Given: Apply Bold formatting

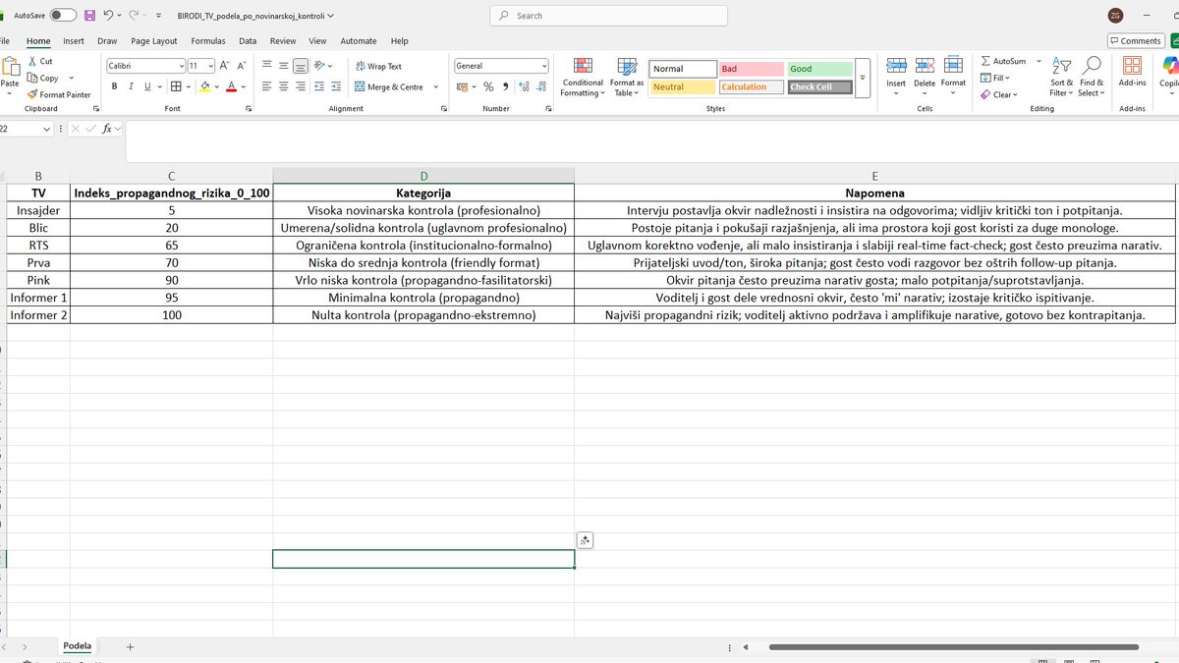Looking at the screenshot, I should coord(114,86).
